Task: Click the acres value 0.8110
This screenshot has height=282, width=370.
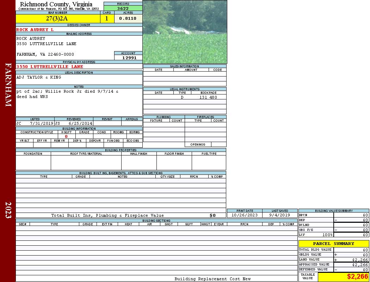Action: pos(128,19)
